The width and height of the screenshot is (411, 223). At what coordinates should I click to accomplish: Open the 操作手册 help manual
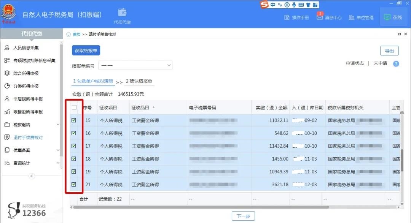pos(297,17)
